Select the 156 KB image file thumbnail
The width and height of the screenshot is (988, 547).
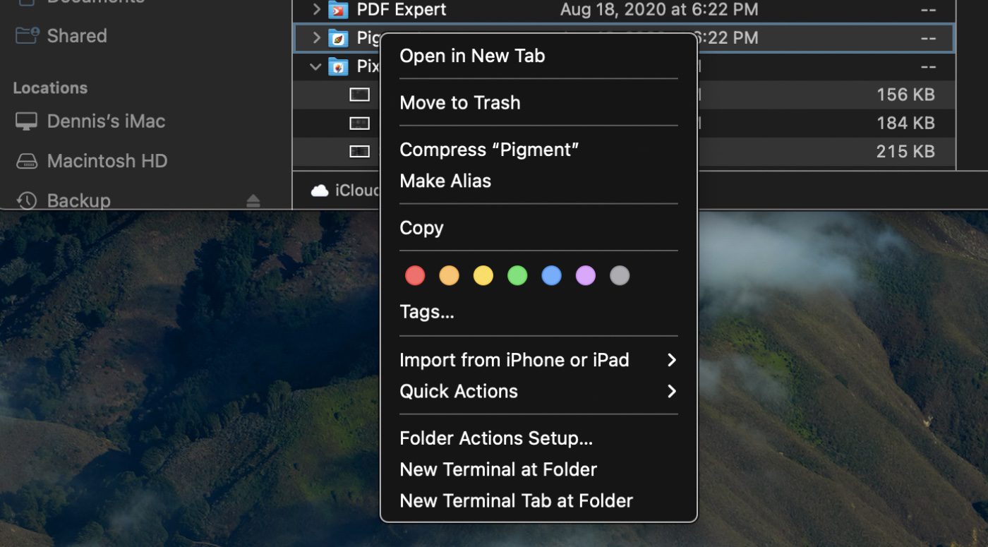click(360, 95)
